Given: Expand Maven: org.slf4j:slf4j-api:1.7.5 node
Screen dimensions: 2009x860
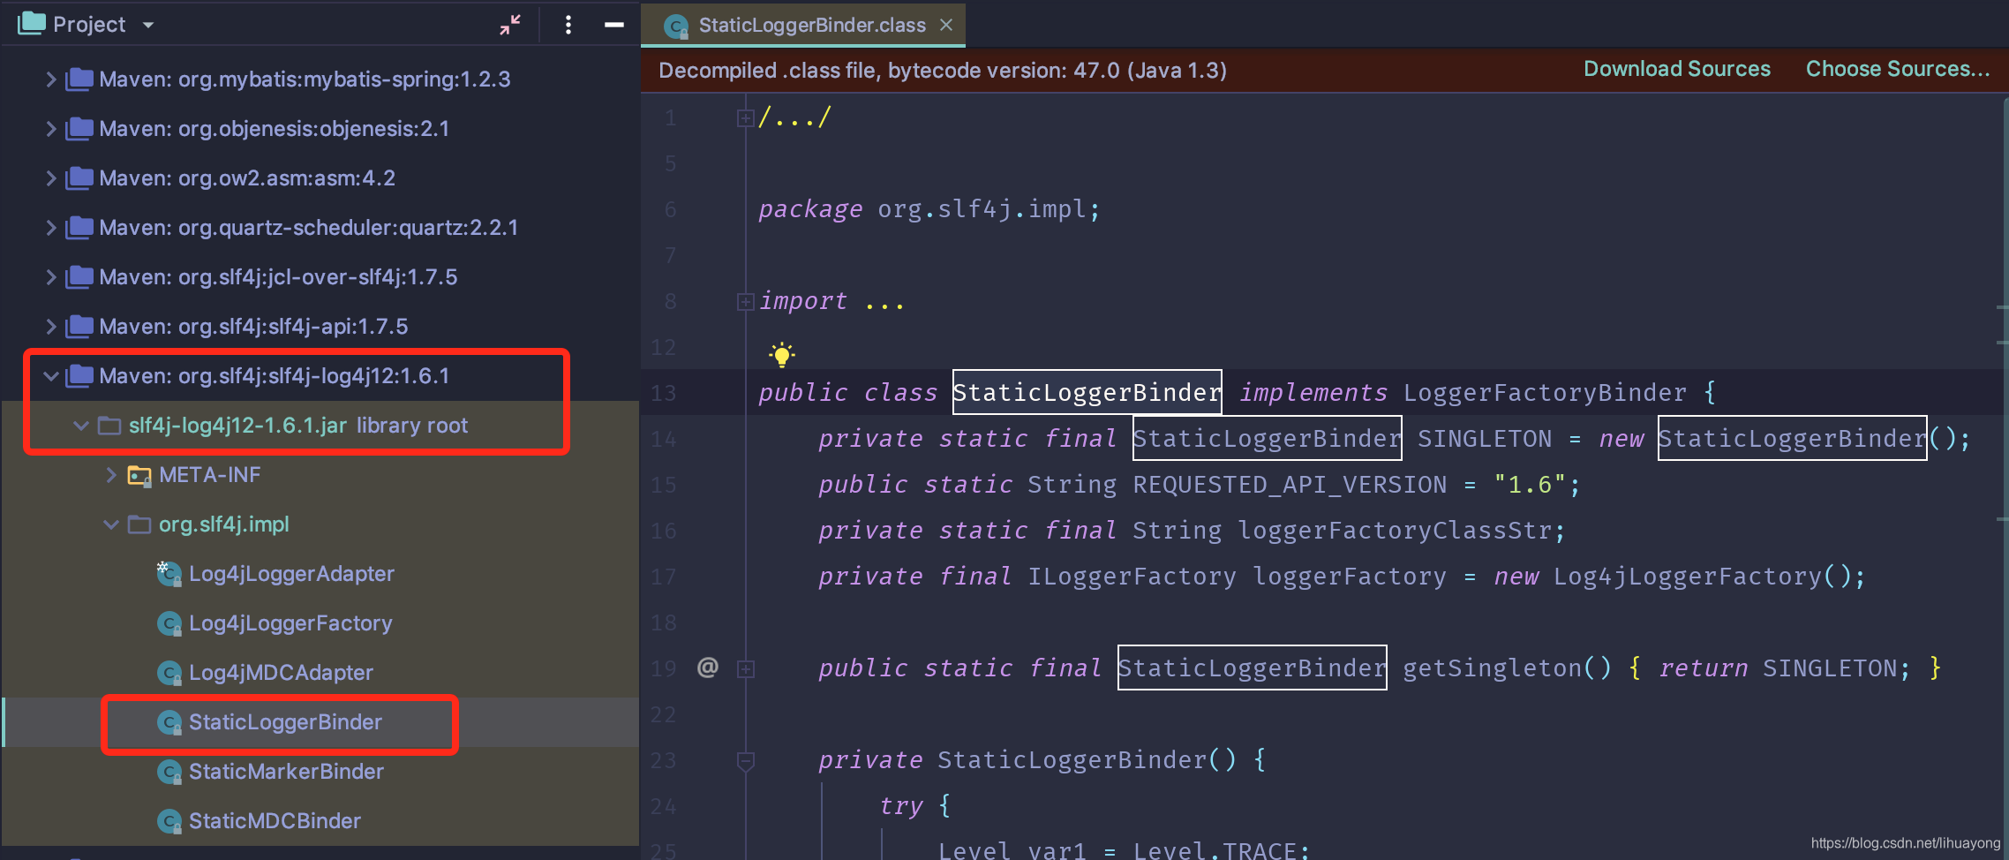Looking at the screenshot, I should (51, 327).
